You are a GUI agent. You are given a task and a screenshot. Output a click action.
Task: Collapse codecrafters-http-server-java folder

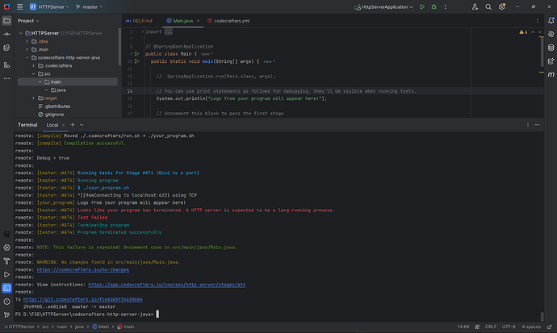click(27, 57)
